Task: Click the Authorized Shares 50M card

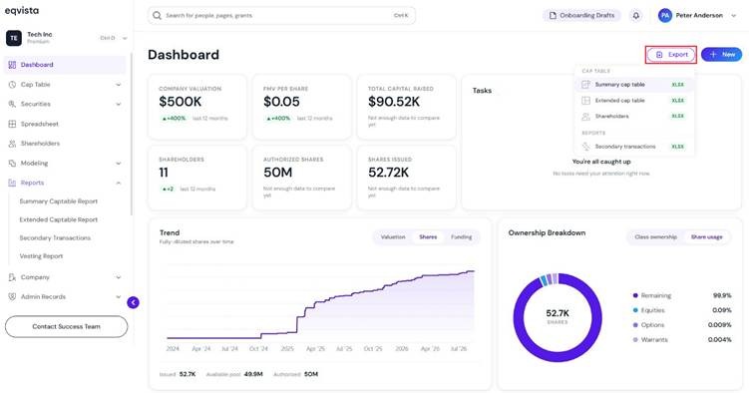Action: pyautogui.click(x=302, y=178)
